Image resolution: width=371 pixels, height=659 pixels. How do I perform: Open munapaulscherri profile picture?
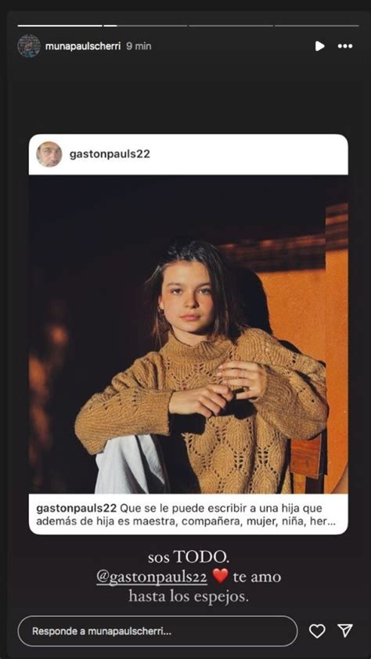click(x=29, y=46)
